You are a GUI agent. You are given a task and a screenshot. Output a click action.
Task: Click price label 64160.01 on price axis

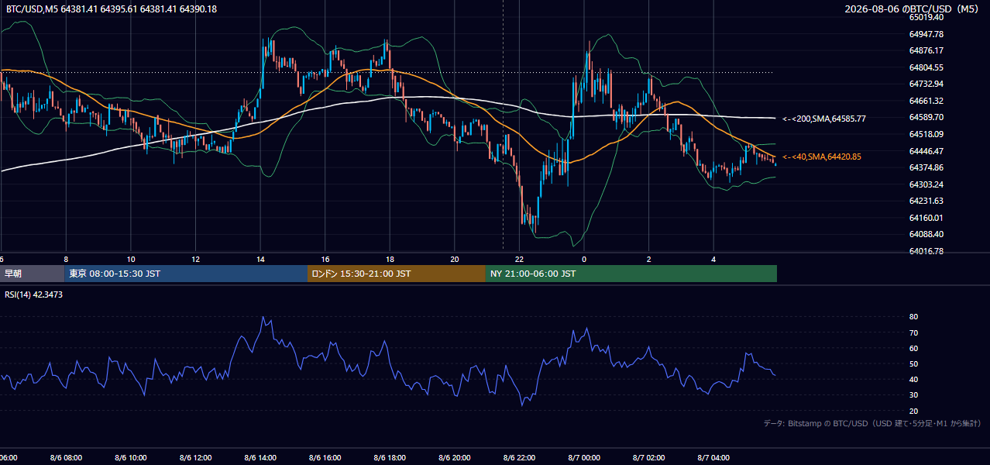[x=926, y=218]
